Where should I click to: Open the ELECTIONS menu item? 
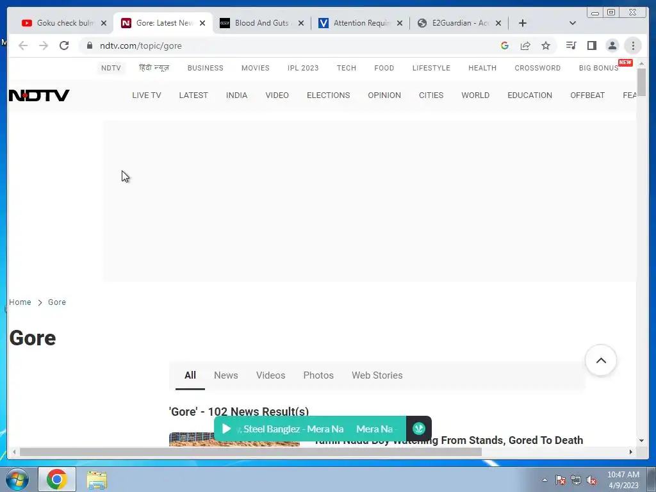click(329, 95)
